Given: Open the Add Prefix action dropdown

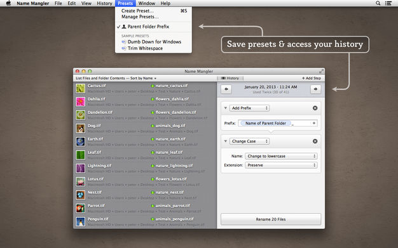Looking at the screenshot, I should pos(249,108).
